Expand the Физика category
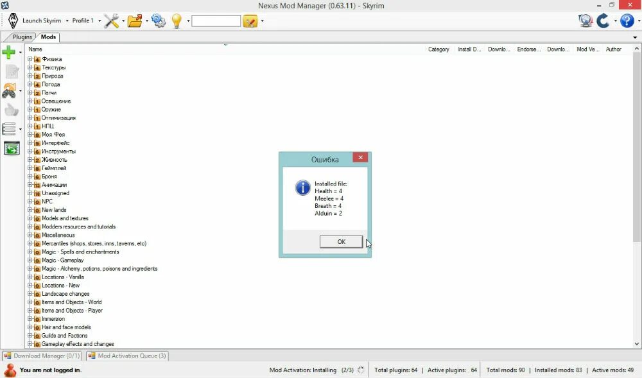 coord(30,59)
